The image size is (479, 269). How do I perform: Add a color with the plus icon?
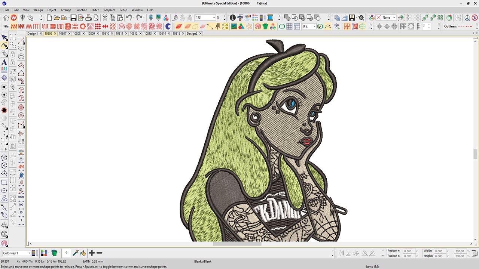pyautogui.click(x=92, y=253)
